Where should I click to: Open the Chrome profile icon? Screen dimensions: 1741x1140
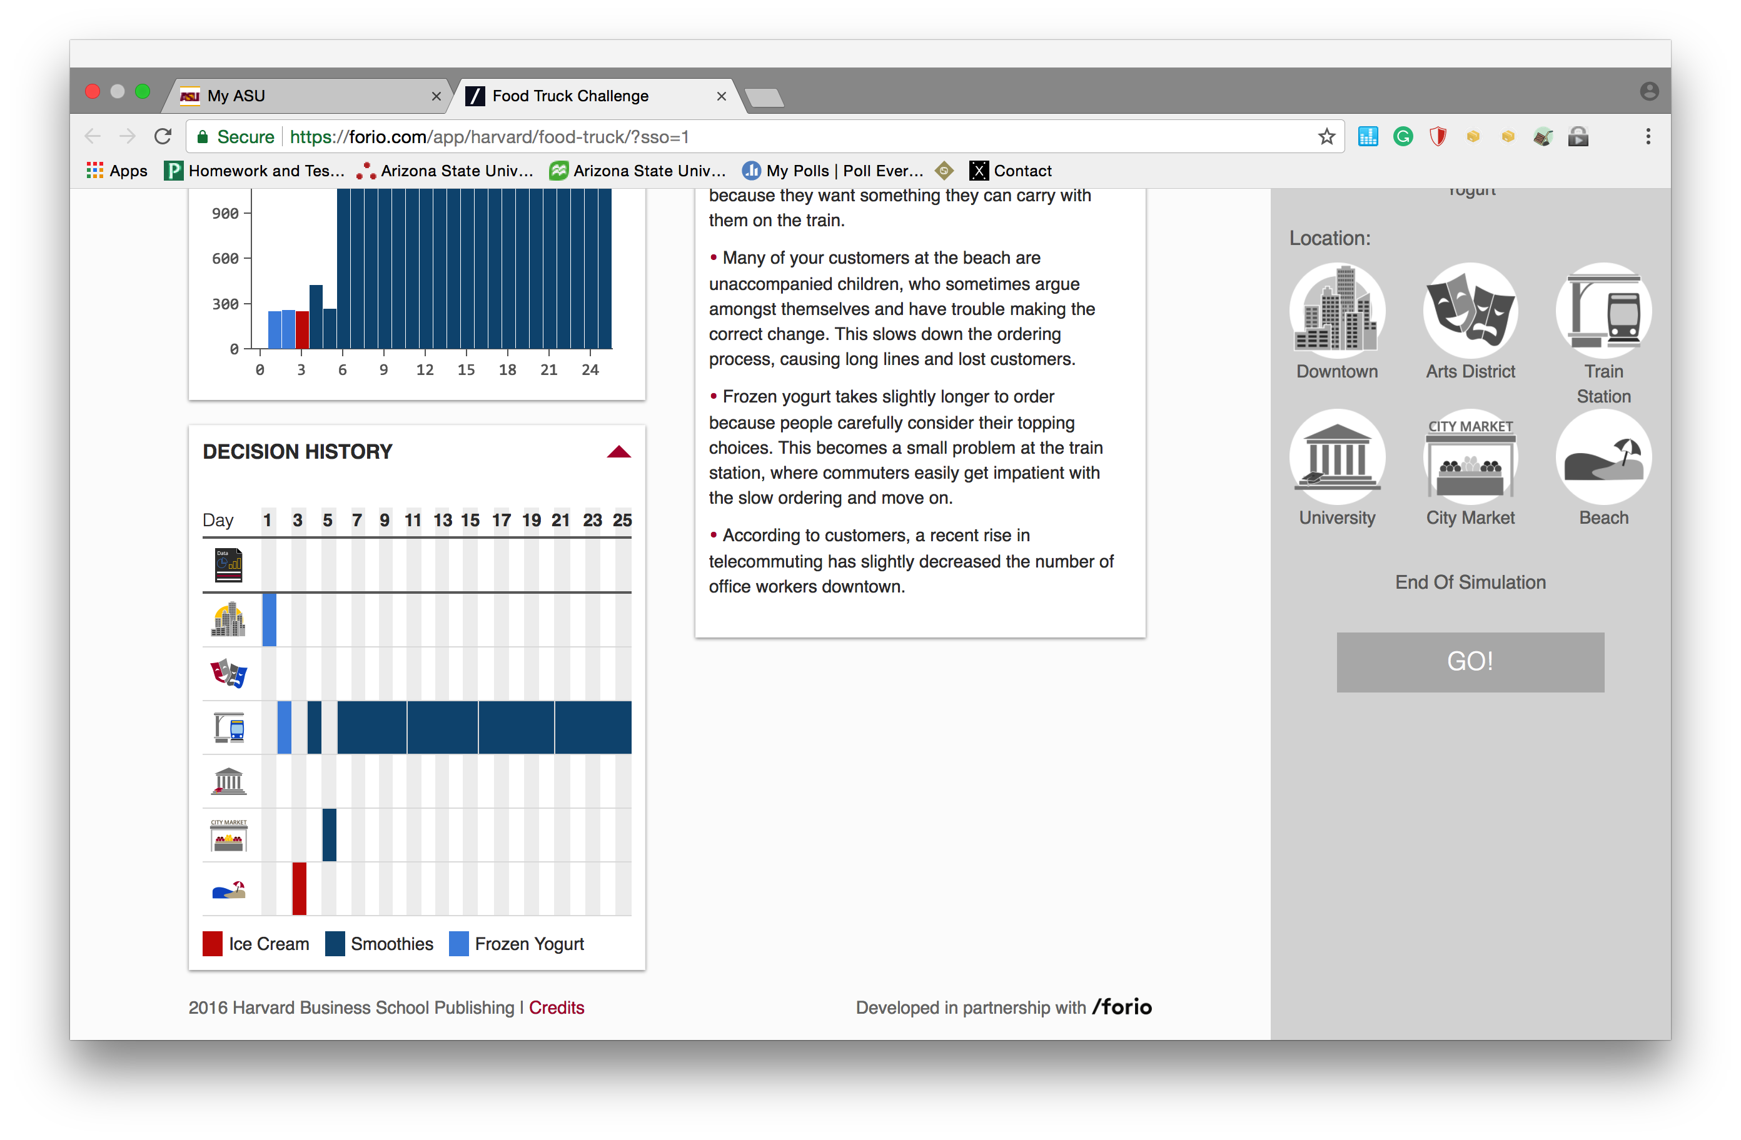click(1649, 91)
